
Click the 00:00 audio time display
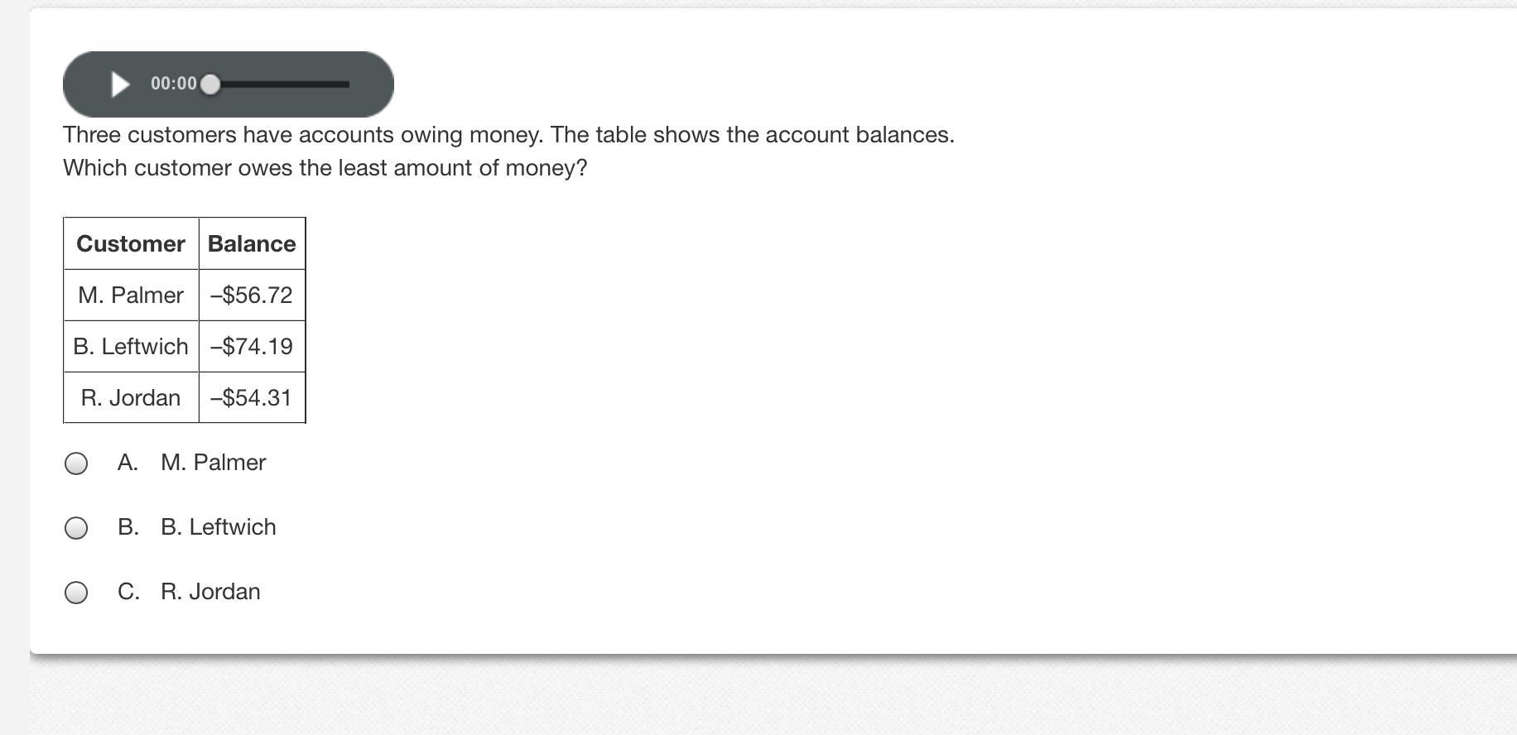point(173,84)
